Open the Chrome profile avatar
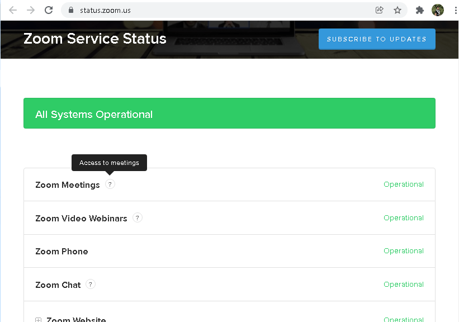 click(x=438, y=10)
